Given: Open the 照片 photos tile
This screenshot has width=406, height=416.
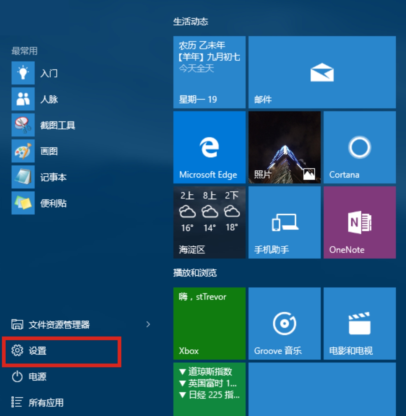Looking at the screenshot, I should point(284,148).
